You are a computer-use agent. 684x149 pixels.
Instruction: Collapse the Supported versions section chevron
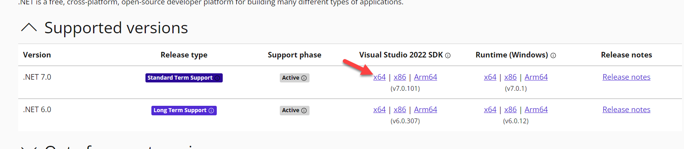pyautogui.click(x=29, y=27)
